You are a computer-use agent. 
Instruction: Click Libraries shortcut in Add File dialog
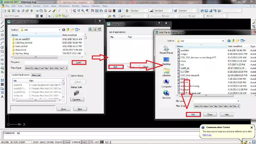coord(166,72)
